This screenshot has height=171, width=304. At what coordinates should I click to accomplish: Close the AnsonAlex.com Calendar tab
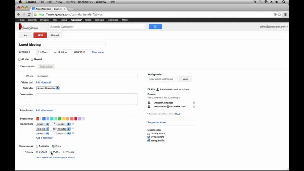coord(65,9)
